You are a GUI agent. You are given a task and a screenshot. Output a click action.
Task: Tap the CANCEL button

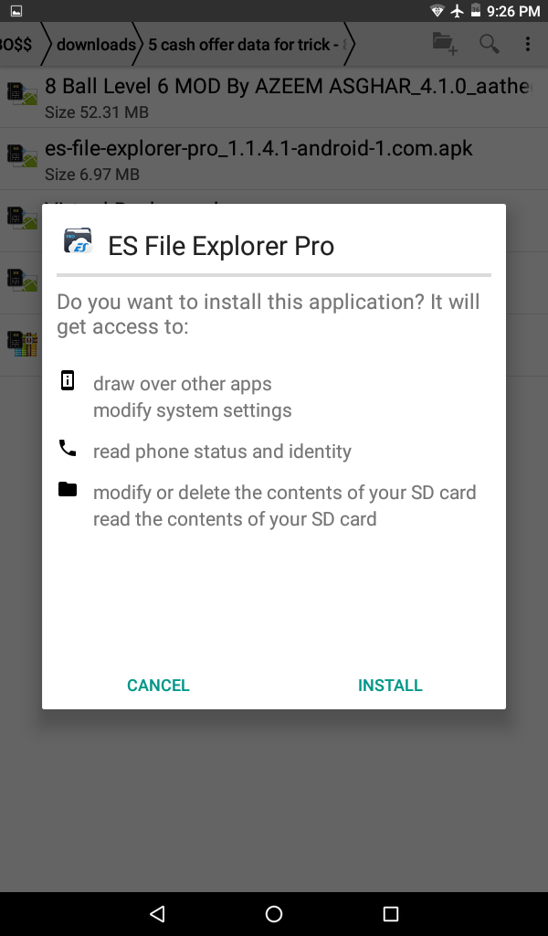coord(158,685)
